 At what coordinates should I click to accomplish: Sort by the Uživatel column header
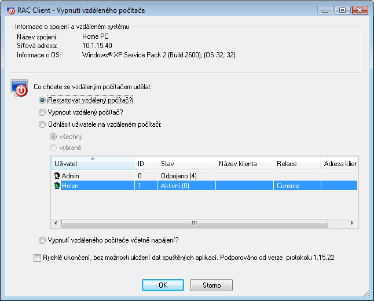[93, 163]
